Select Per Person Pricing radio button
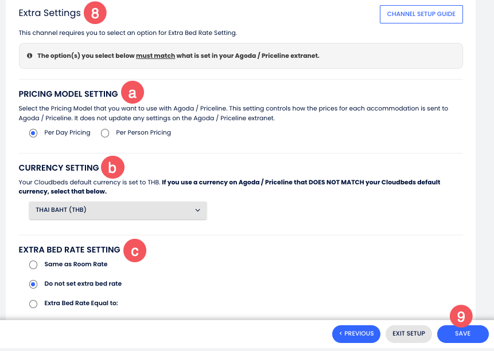The height and width of the screenshot is (351, 494). pos(105,133)
